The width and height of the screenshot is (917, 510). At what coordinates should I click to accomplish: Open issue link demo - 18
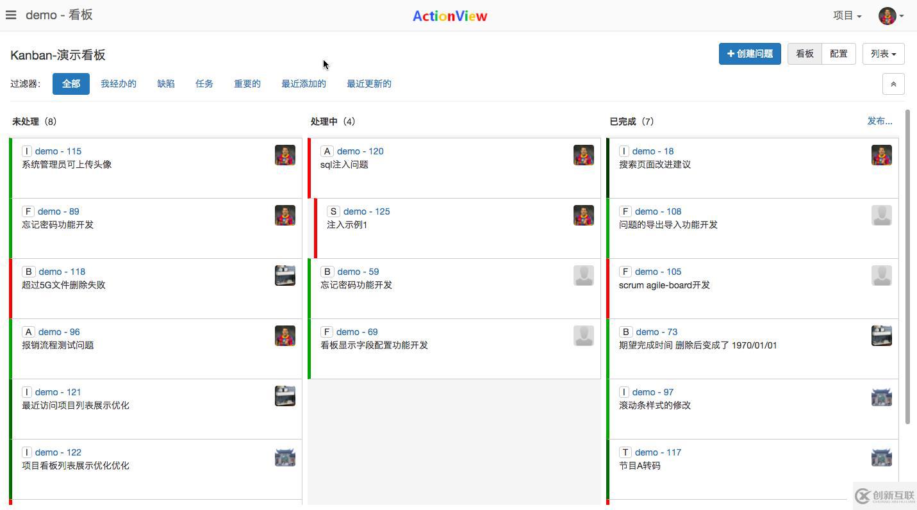(653, 151)
